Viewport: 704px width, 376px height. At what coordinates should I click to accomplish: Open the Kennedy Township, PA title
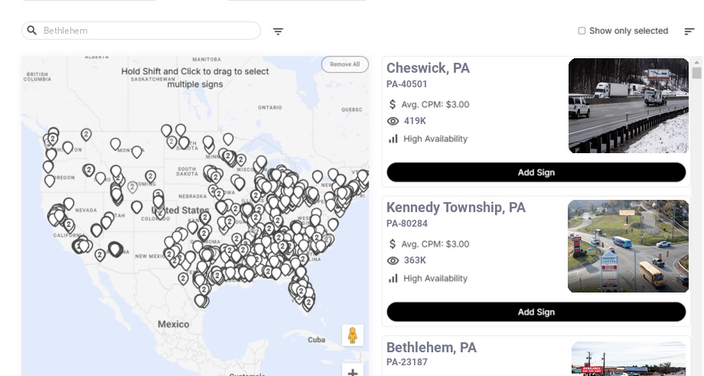(455, 208)
